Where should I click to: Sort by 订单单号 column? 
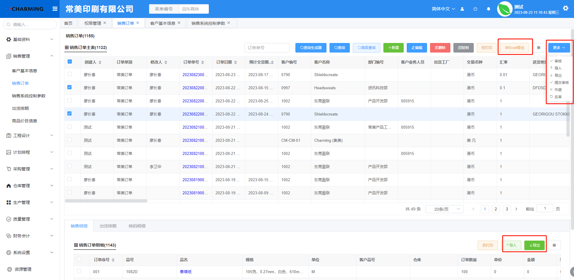tap(203, 62)
